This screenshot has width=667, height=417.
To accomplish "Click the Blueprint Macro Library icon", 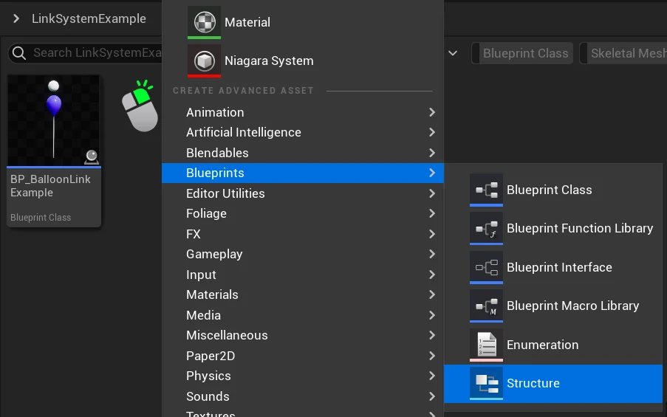I will pos(486,306).
